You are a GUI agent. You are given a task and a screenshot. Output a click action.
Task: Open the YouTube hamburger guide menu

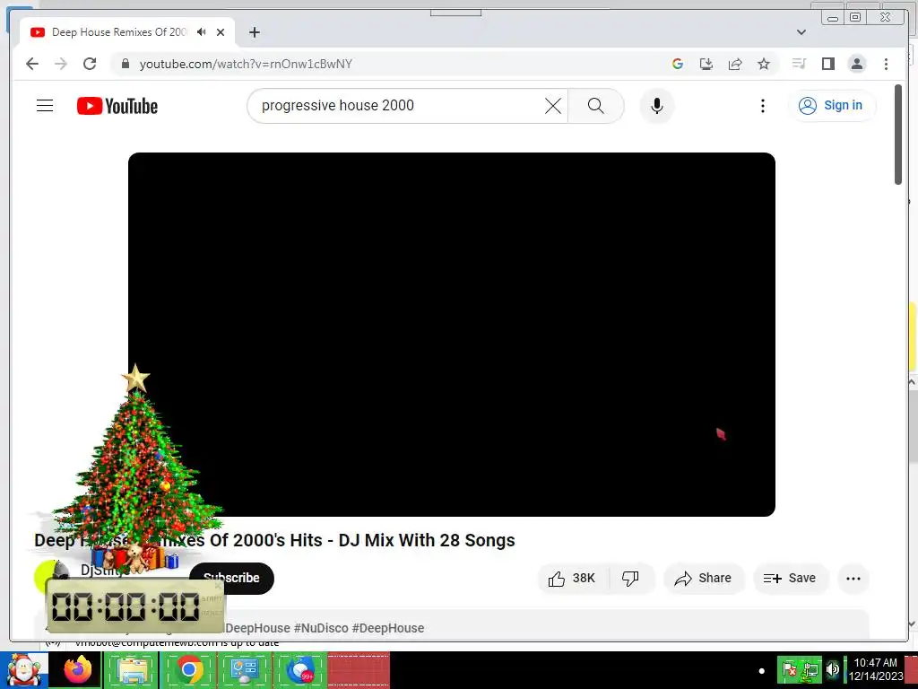(45, 106)
